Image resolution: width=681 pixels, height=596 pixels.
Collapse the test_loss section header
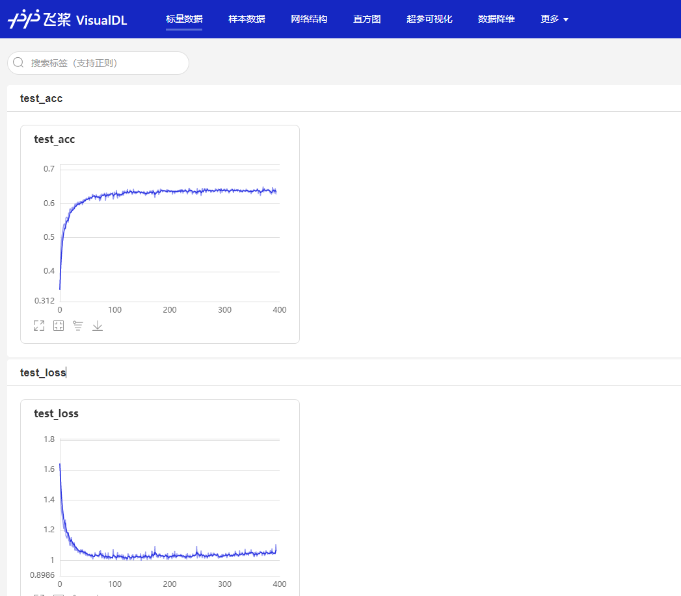point(42,372)
